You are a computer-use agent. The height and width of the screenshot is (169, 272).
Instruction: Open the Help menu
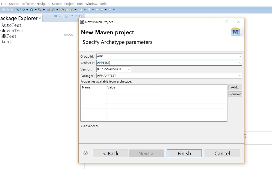pos(103,4)
